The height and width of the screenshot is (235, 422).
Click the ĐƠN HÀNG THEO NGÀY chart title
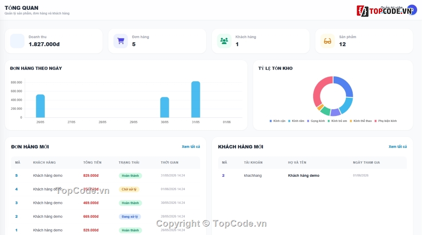[x=36, y=68]
